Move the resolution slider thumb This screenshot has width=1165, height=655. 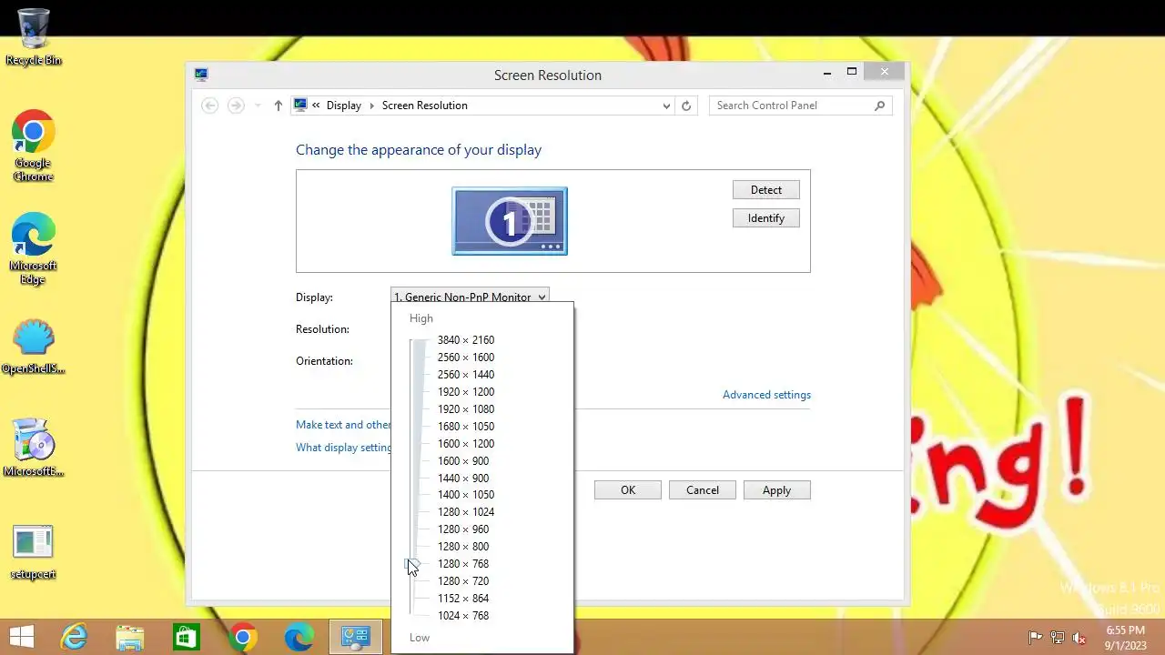pyautogui.click(x=410, y=564)
